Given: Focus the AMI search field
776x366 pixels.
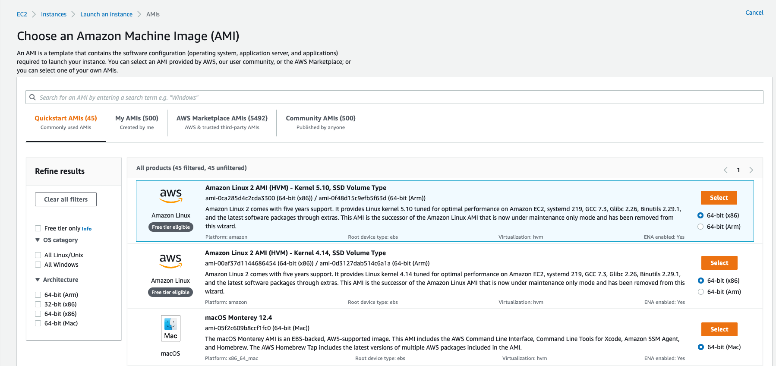Looking at the screenshot, I should pos(394,97).
